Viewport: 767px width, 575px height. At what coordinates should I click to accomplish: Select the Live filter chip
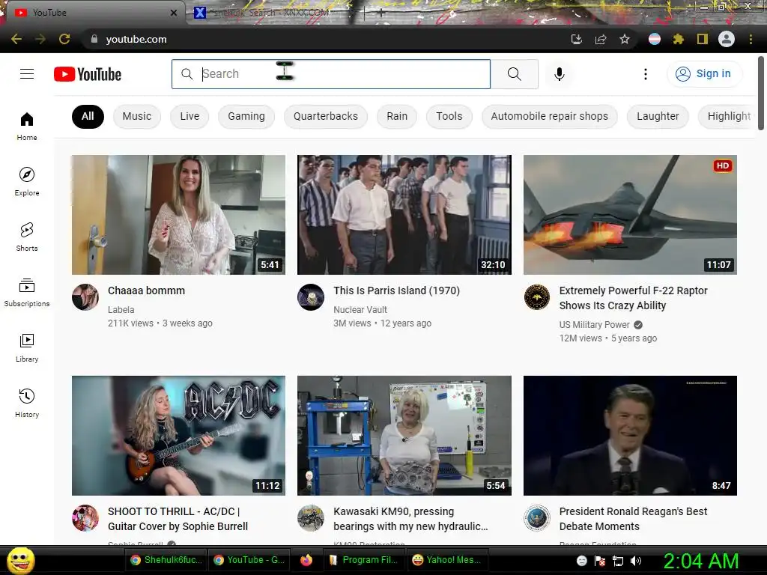click(190, 116)
